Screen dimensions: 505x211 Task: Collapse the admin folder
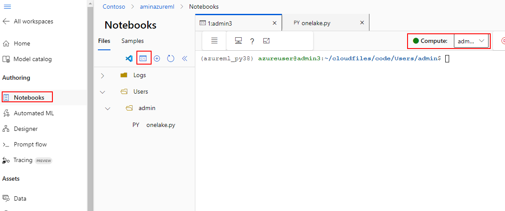click(x=108, y=108)
